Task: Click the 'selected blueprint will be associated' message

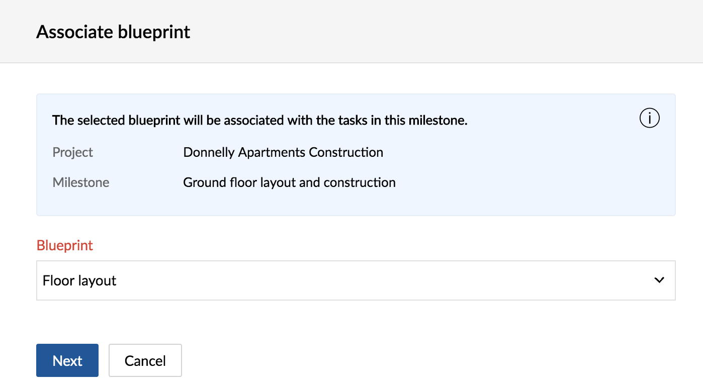Action: (x=260, y=121)
